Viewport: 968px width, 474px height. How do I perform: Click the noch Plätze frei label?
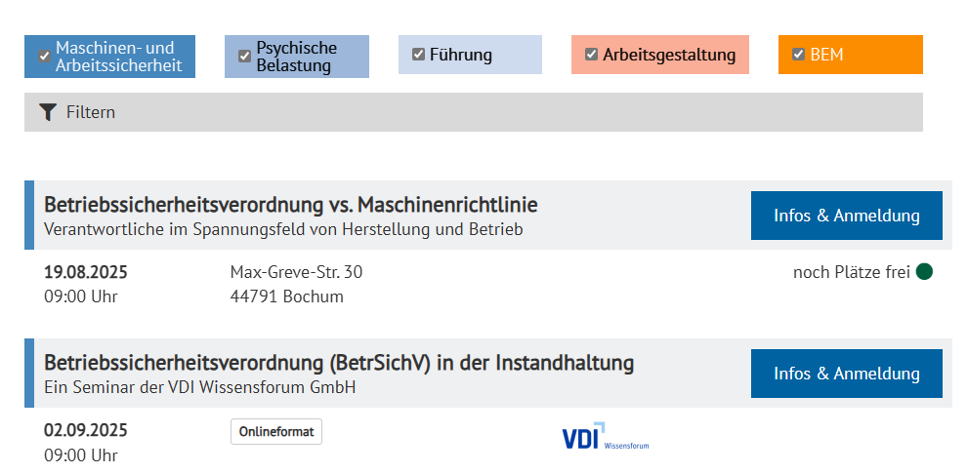coord(852,272)
